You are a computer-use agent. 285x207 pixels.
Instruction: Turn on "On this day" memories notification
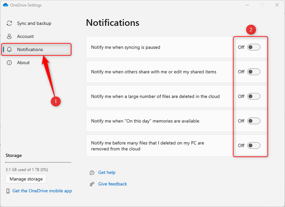click(x=254, y=121)
